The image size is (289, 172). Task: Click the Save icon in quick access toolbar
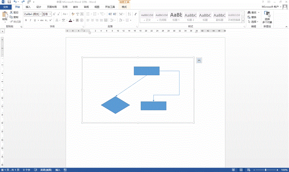tap(9, 2)
